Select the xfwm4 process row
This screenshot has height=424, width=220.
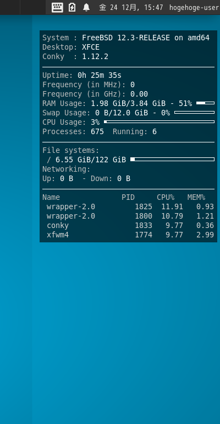[129, 235]
